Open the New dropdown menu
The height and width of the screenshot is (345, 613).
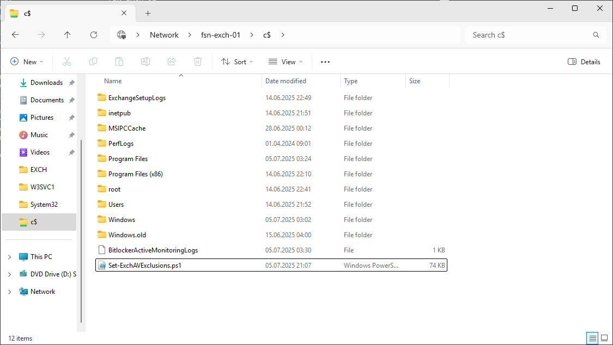pos(27,61)
